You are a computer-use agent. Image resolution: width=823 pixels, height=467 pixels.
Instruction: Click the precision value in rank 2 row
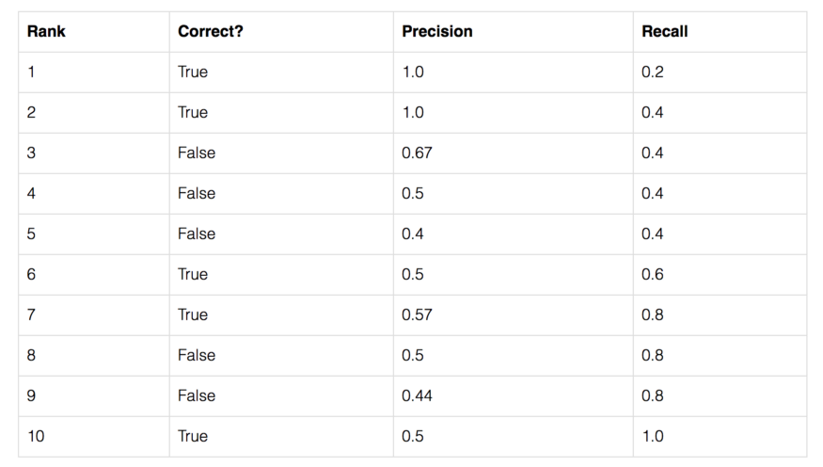pos(413,112)
